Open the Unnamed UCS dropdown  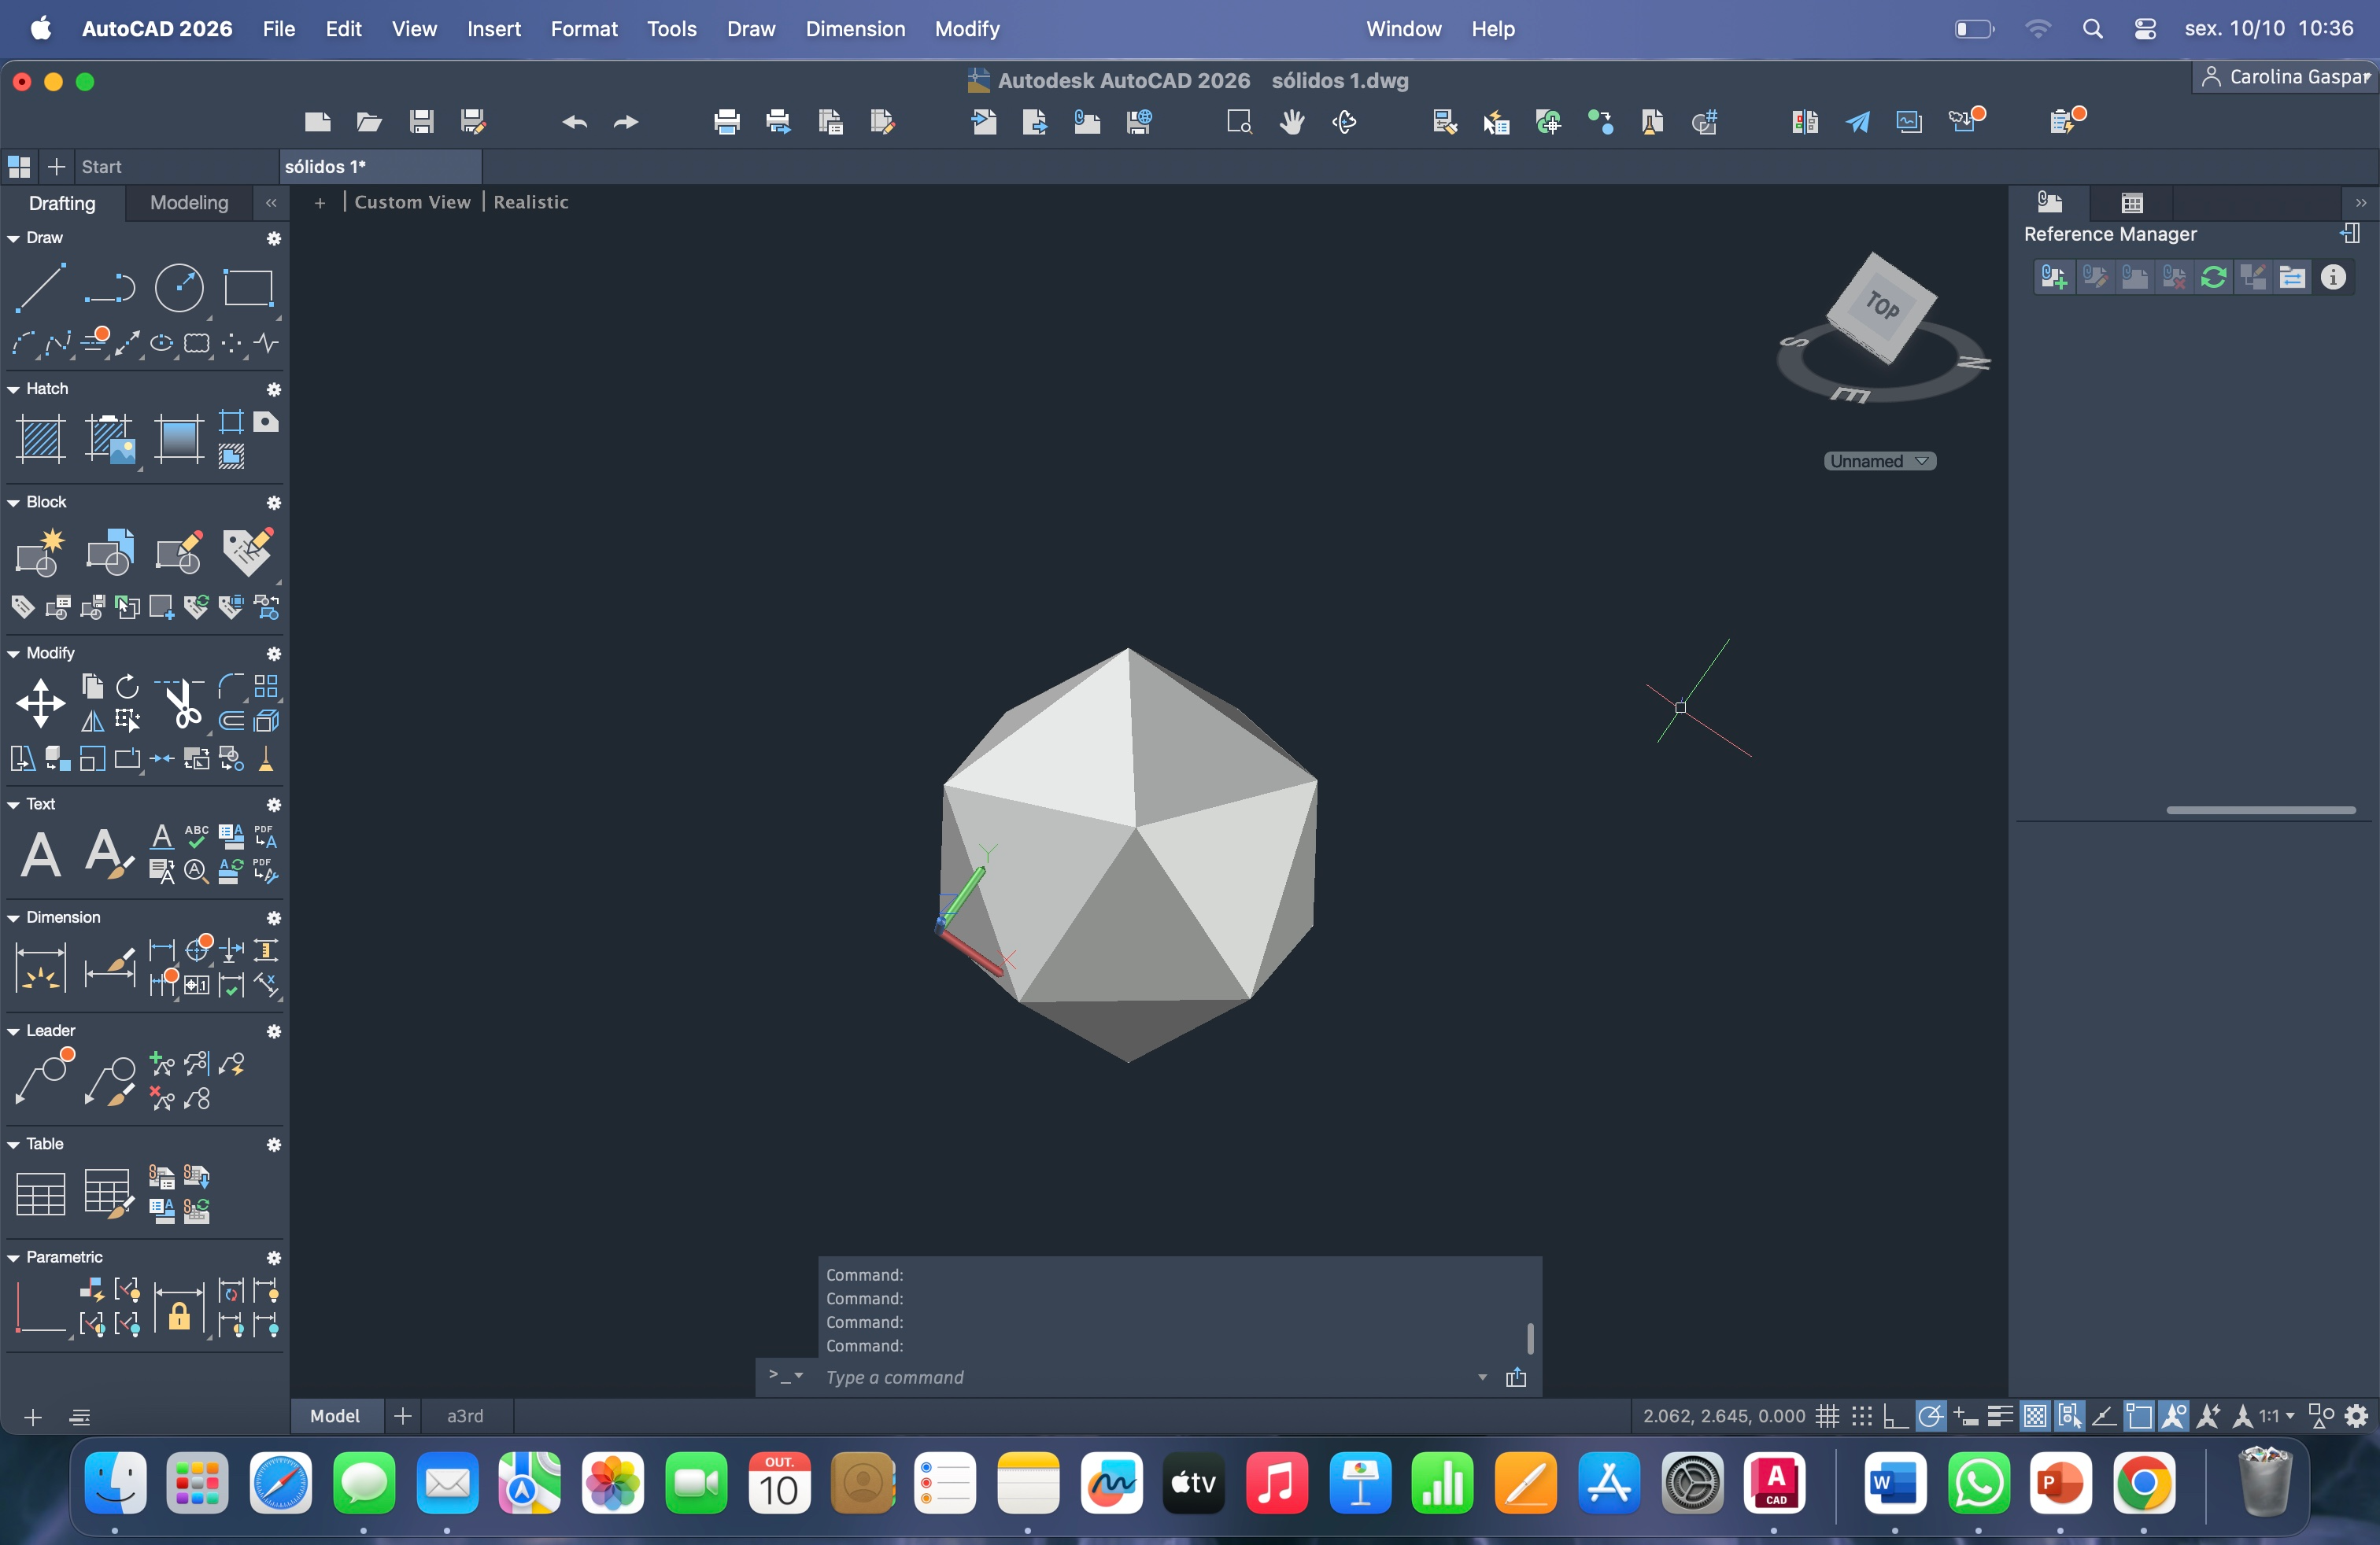[x=1879, y=461]
